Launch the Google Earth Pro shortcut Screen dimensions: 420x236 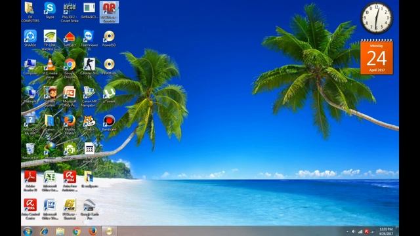(x=89, y=209)
